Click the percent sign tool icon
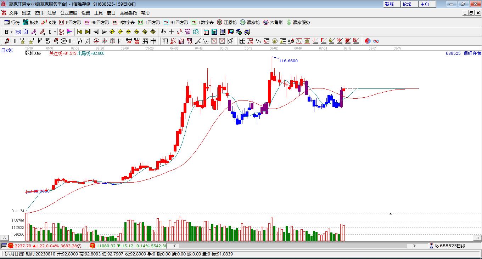The height and width of the screenshot is (259, 482). (258, 41)
